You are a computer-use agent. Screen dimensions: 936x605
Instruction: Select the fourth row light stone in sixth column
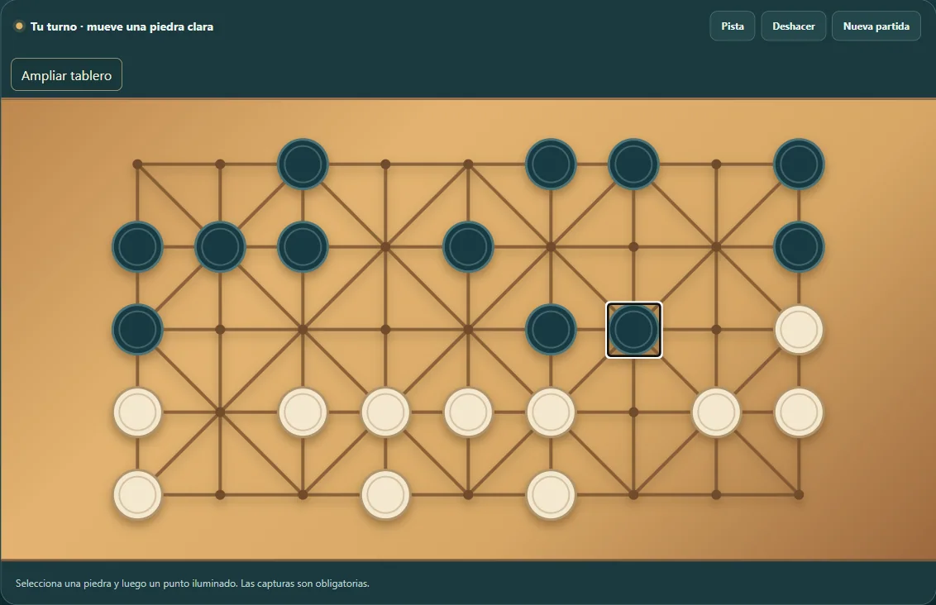[551, 412]
